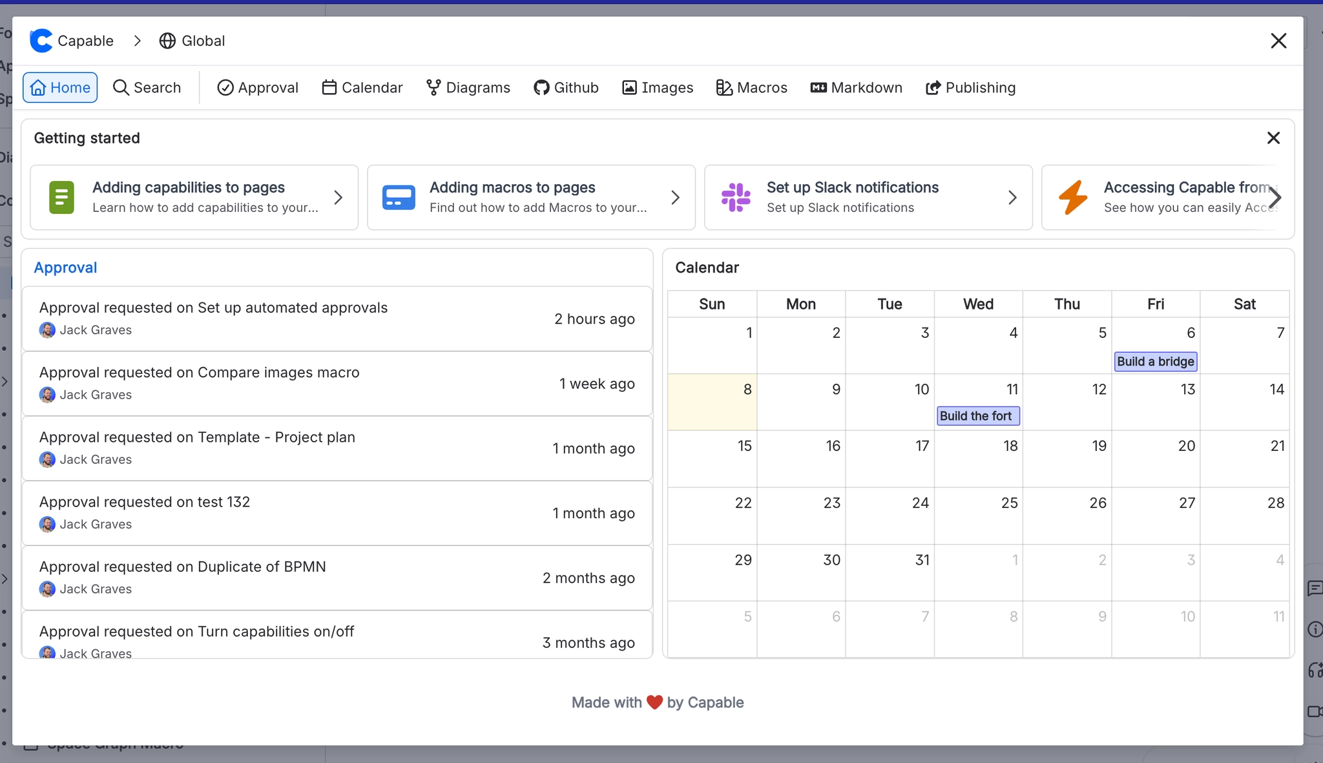Open the Publishing section
The image size is (1323, 763).
coord(970,87)
